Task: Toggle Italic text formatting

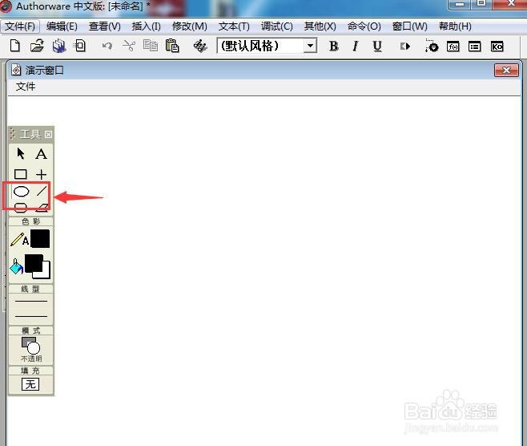Action: (356, 46)
